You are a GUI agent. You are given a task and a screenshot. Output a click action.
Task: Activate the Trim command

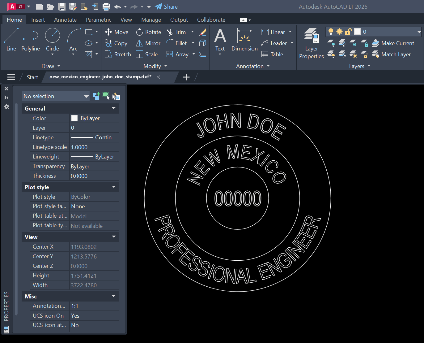(x=176, y=32)
